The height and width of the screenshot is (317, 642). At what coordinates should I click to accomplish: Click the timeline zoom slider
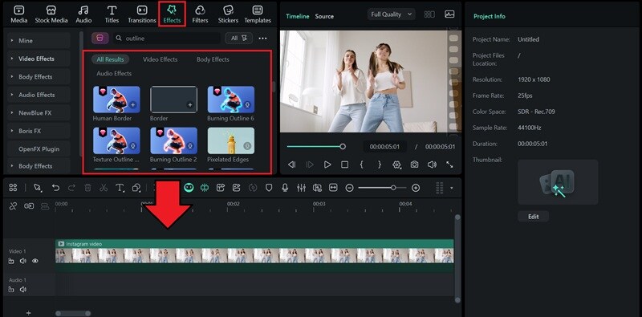pos(383,188)
